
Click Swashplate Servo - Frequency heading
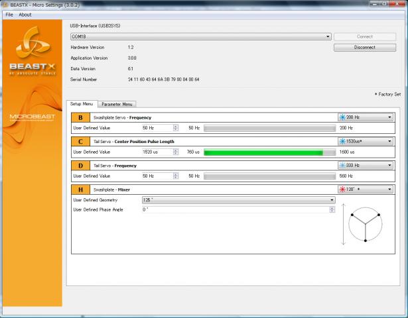(122, 118)
